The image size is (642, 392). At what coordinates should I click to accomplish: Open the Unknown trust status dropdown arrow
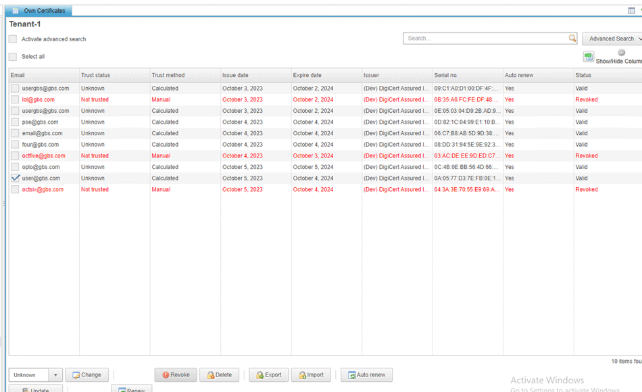(x=55, y=375)
